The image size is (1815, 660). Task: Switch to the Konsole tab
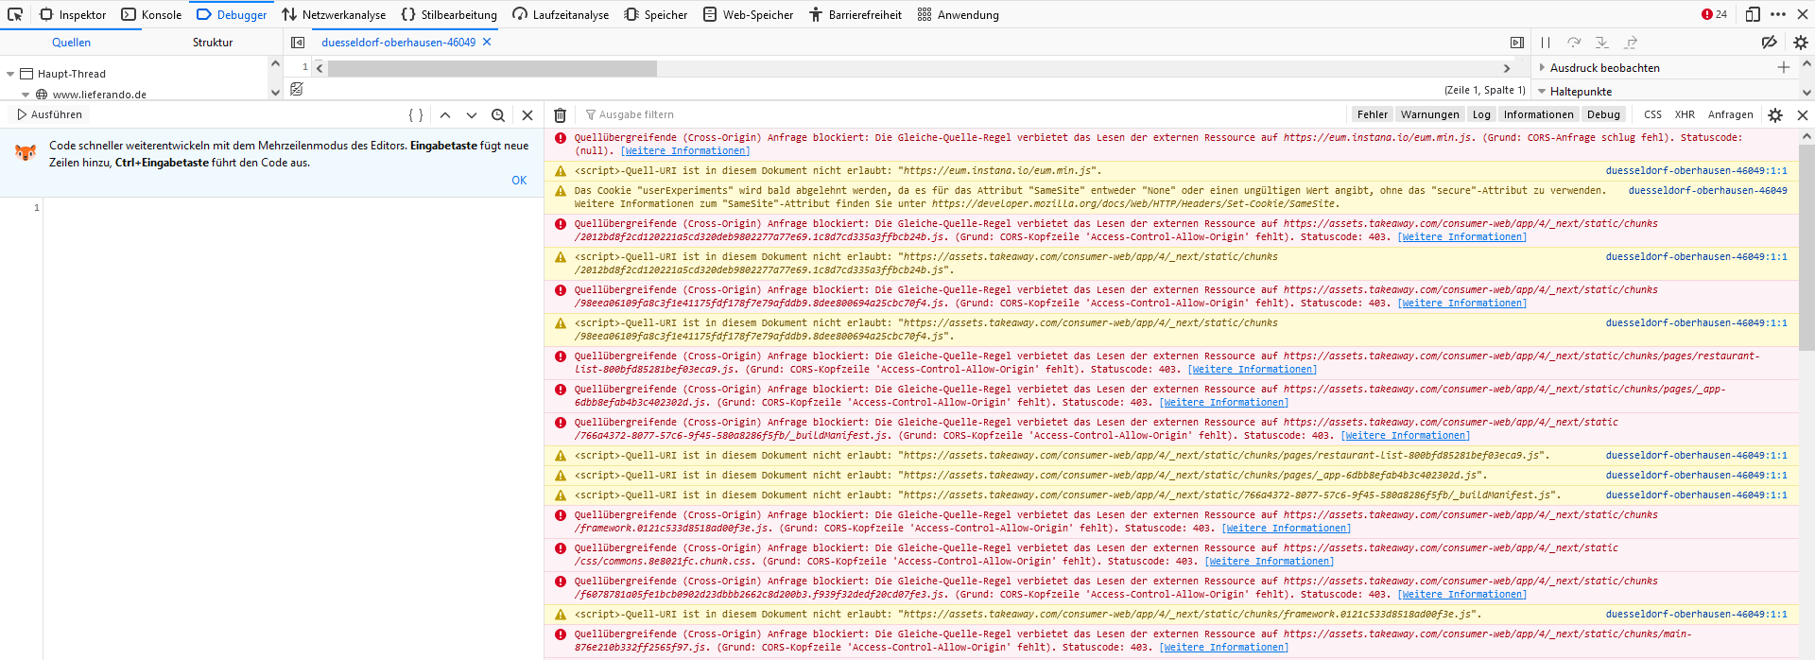tap(151, 14)
